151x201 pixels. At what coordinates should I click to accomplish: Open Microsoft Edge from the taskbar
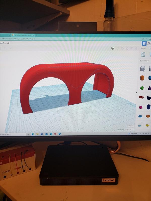coord(33,134)
